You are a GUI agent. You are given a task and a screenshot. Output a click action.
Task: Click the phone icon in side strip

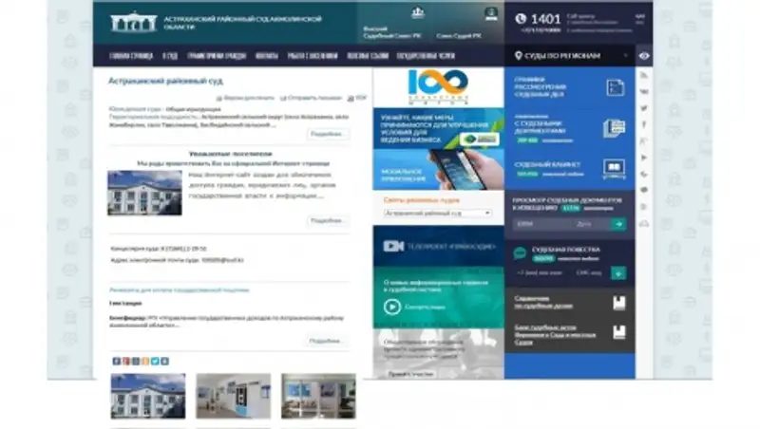(x=644, y=174)
